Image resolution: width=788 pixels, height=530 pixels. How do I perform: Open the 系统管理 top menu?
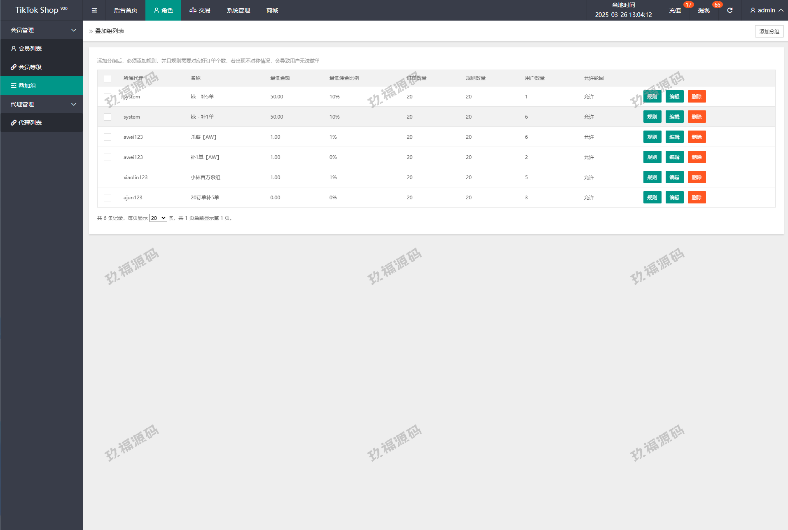click(238, 10)
